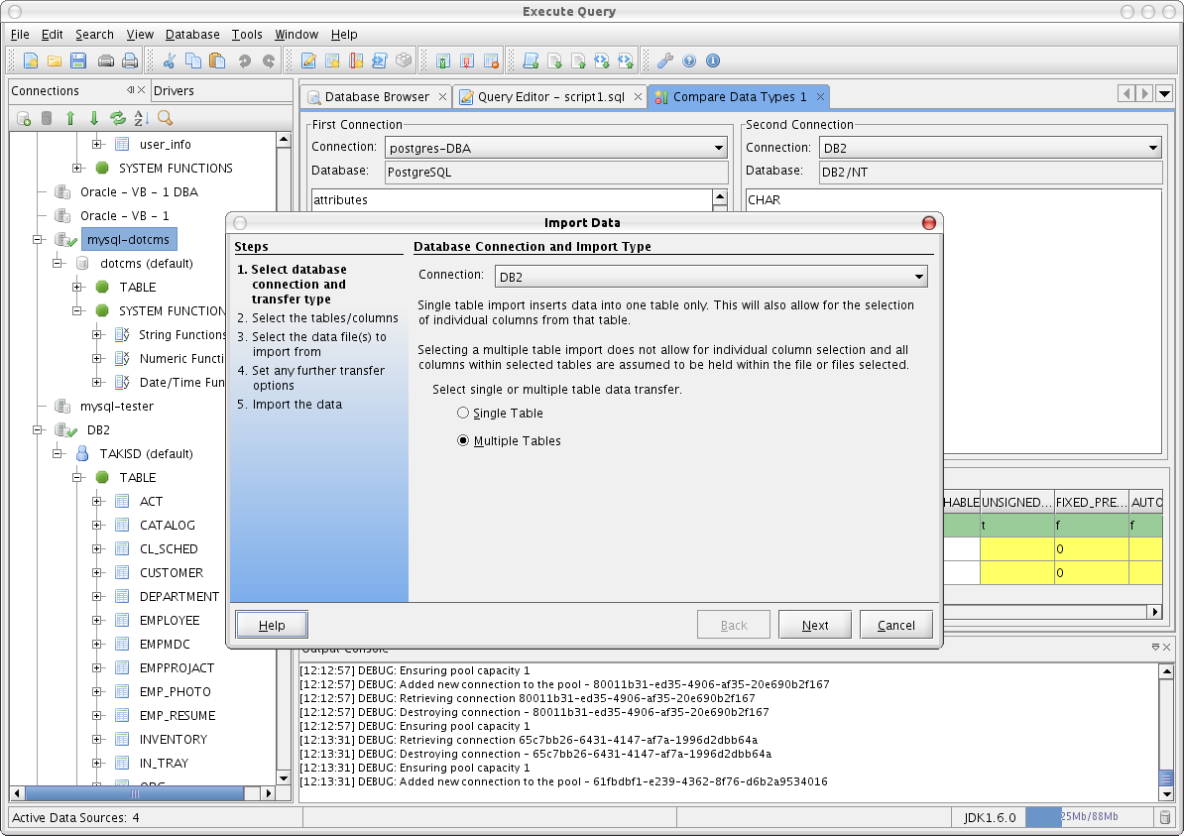
Task: Open the Window menu
Action: 296,34
